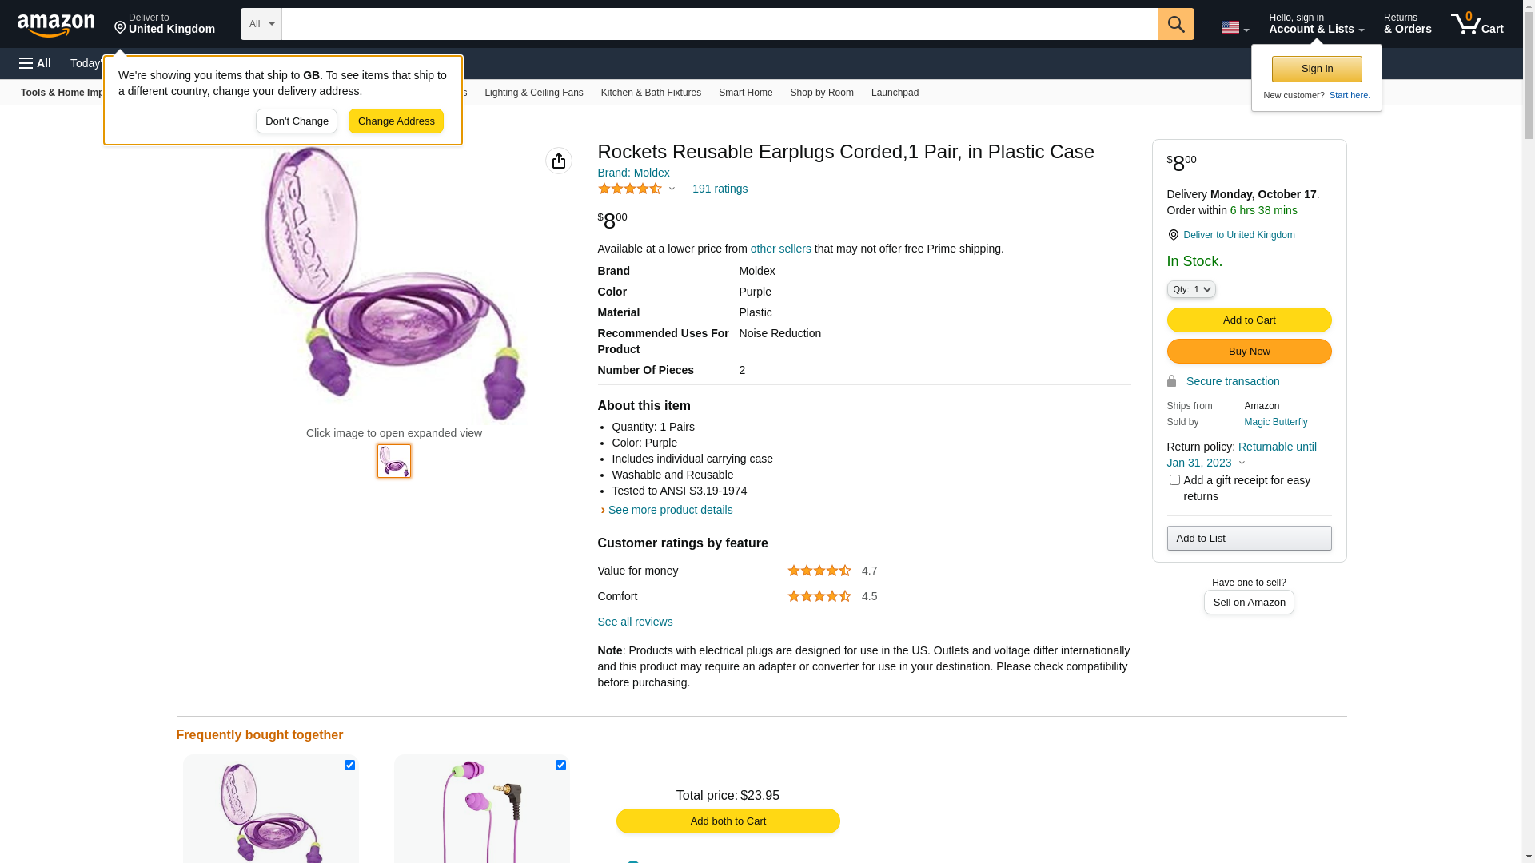The height and width of the screenshot is (863, 1535).
Task: Uncheck first frequently bought together item
Action: click(349, 766)
